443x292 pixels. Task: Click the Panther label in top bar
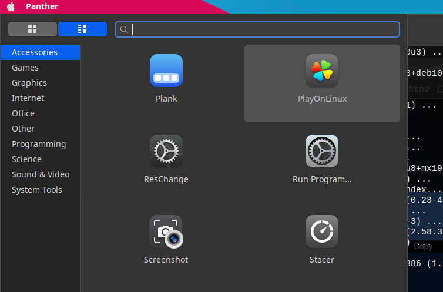click(x=42, y=6)
